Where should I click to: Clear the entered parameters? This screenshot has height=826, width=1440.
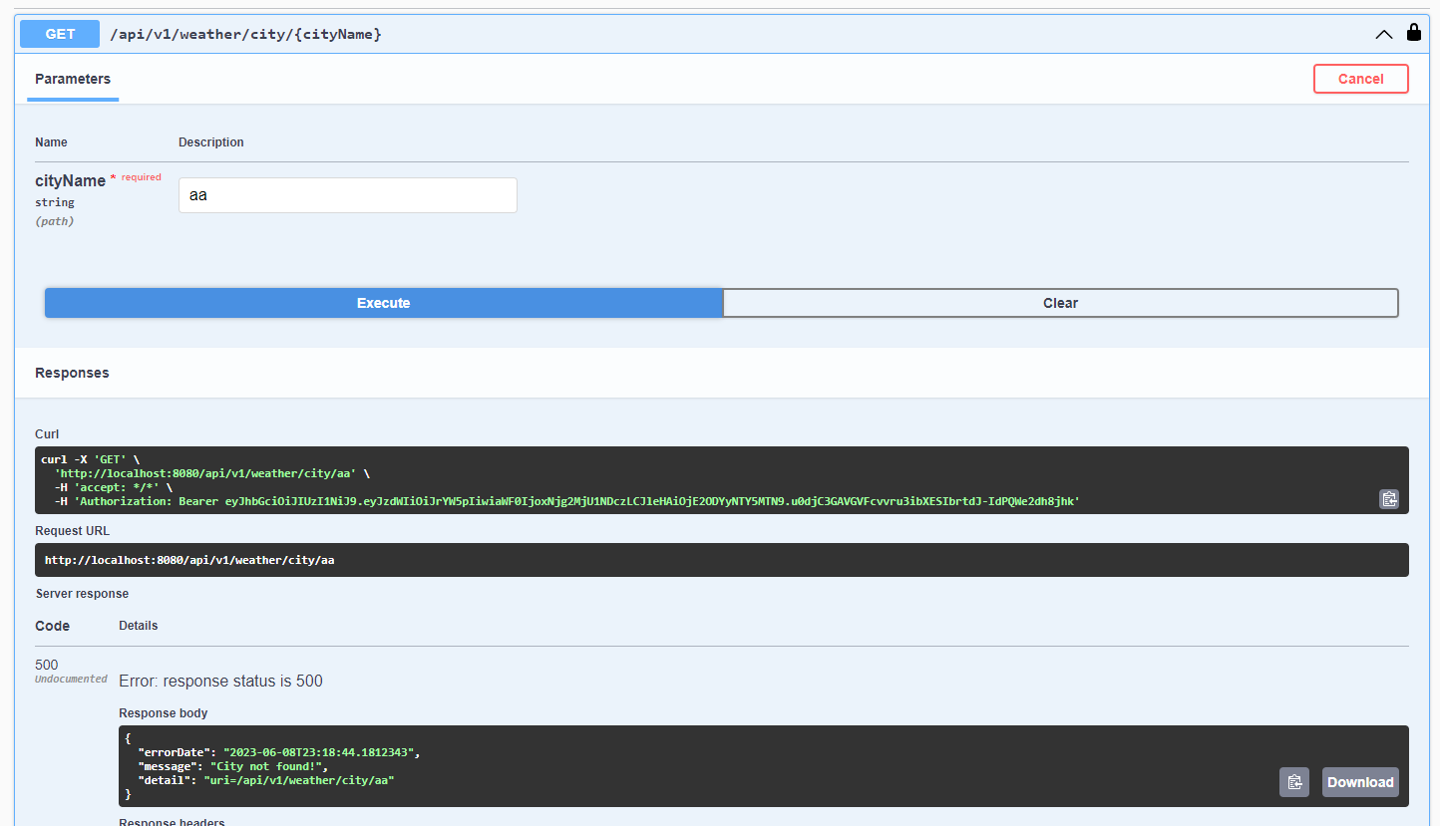click(x=1060, y=302)
